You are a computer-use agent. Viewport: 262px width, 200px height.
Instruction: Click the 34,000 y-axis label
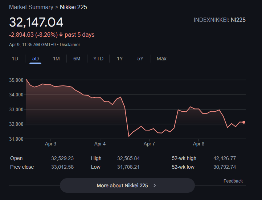point(16,95)
